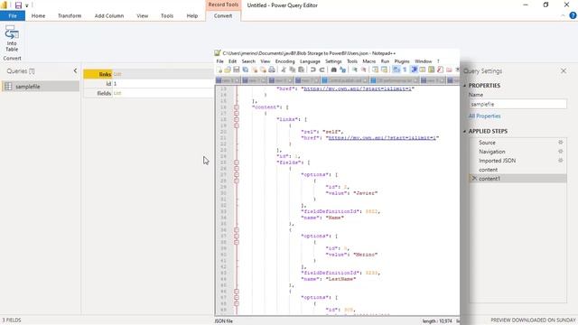578x325 pixels.
Task: Toggle Notepad++ Word Wrap toolbar button
Action: click(x=396, y=70)
